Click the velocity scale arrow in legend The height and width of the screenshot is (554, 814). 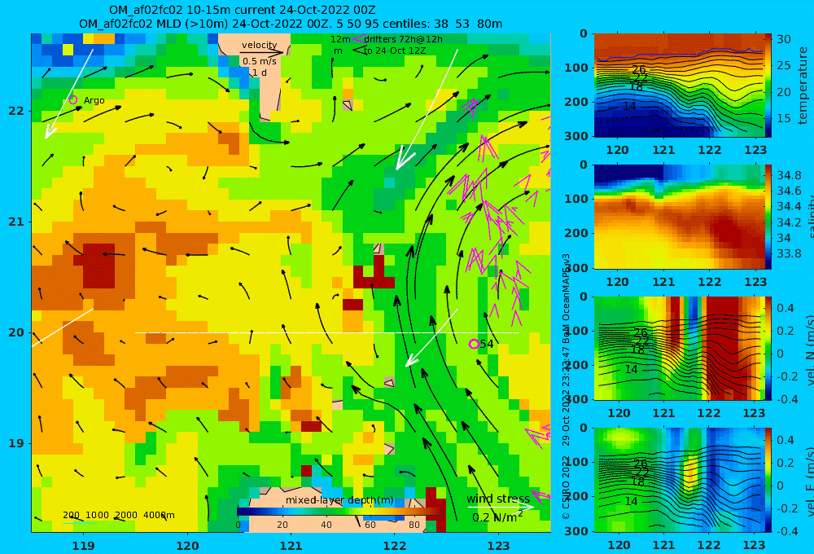[x=261, y=52]
